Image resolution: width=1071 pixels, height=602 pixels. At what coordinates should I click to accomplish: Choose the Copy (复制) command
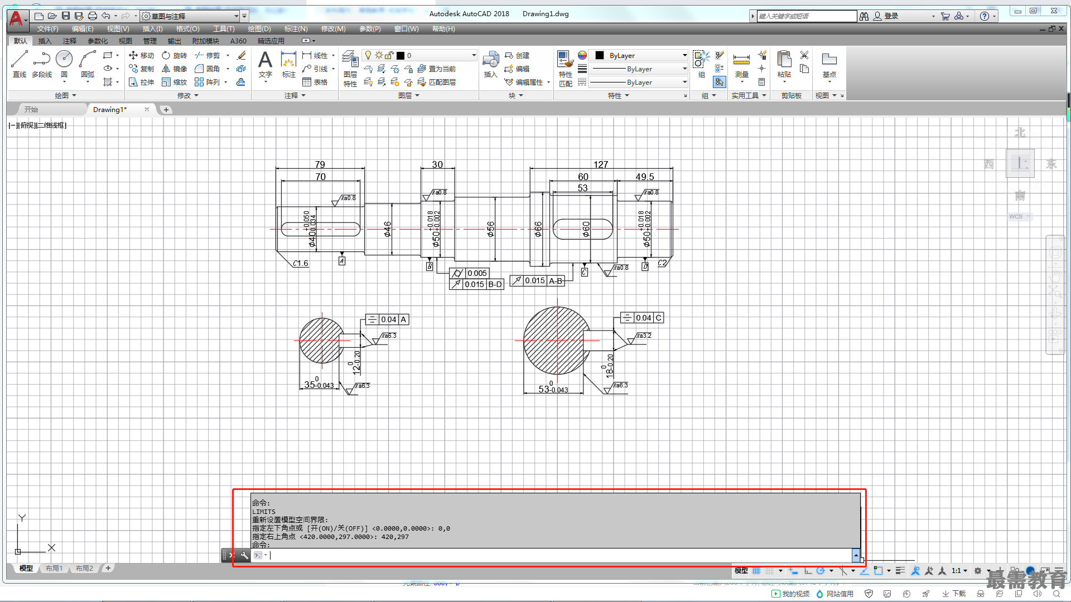click(141, 69)
